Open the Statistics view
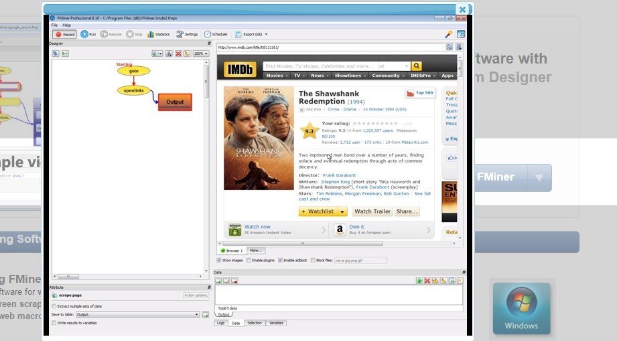 click(x=159, y=34)
